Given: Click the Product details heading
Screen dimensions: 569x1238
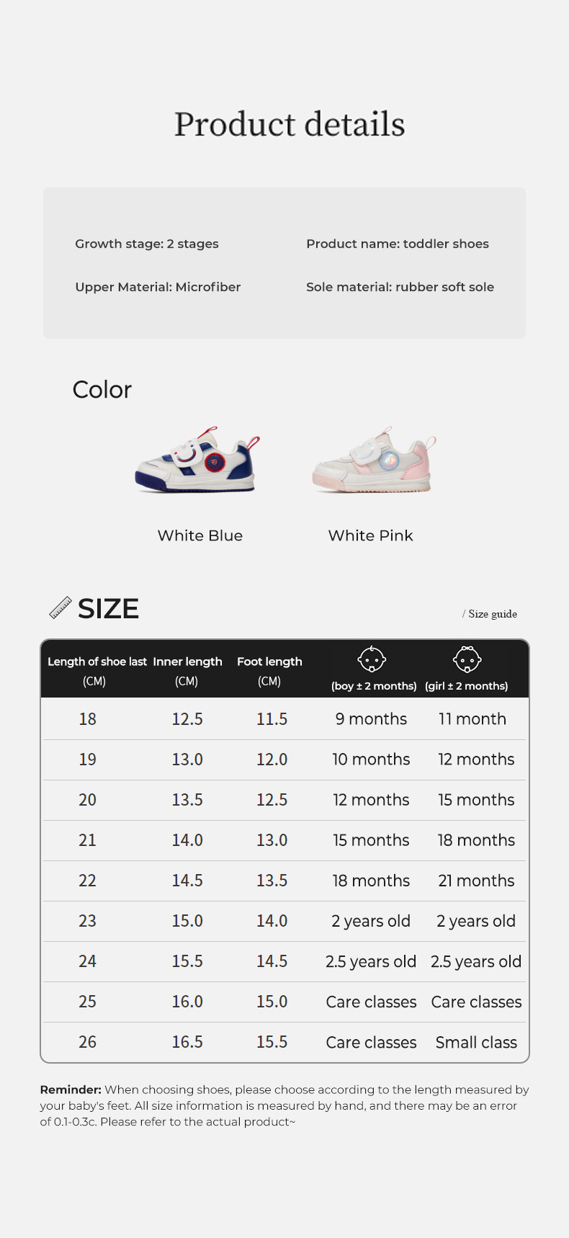Looking at the screenshot, I should pyautogui.click(x=290, y=125).
